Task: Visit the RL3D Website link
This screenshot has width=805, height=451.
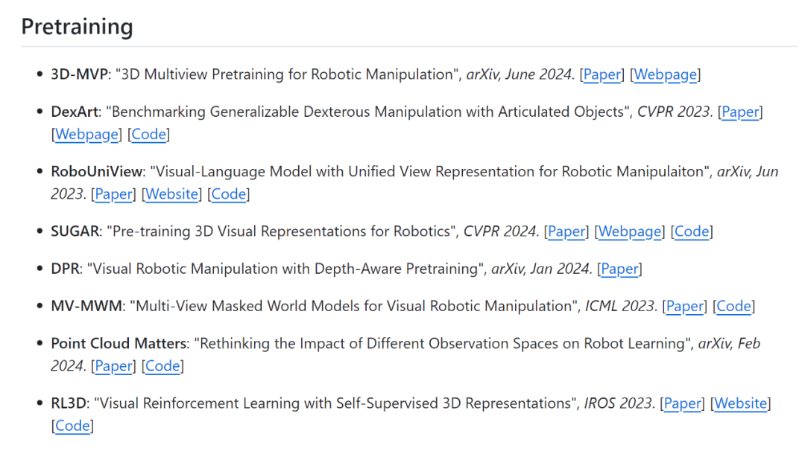Action: [x=741, y=403]
